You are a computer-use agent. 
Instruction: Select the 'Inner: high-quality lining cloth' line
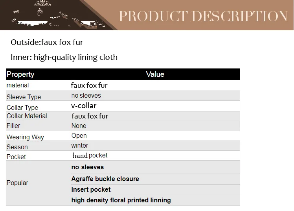(64, 57)
